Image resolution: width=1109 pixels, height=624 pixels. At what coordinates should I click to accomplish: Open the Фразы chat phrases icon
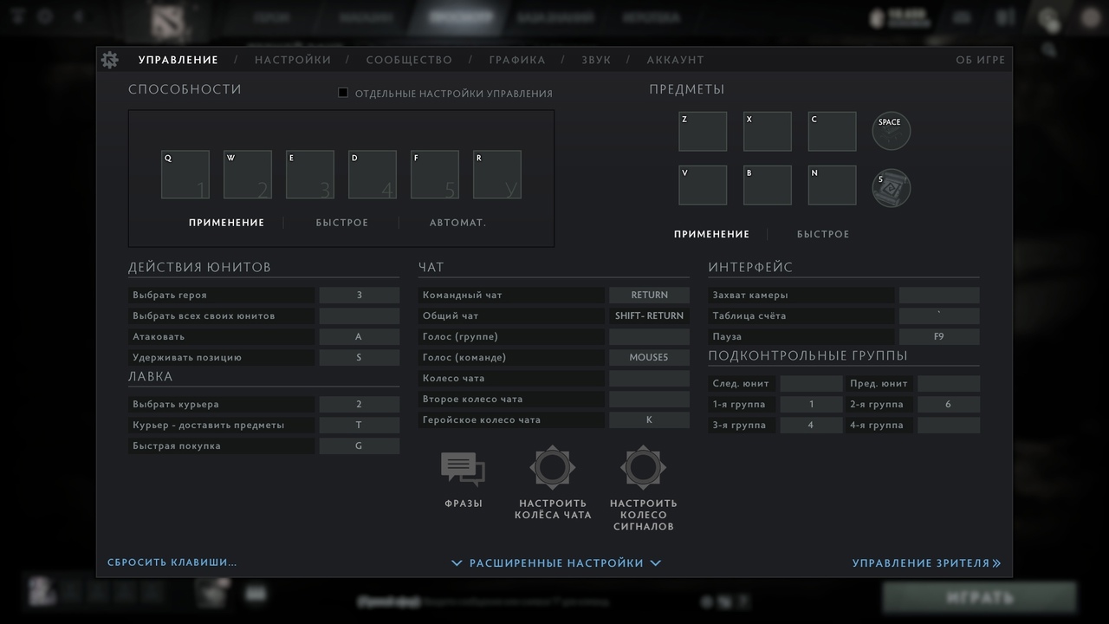(463, 469)
